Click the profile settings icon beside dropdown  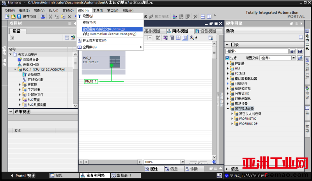pos(300,58)
